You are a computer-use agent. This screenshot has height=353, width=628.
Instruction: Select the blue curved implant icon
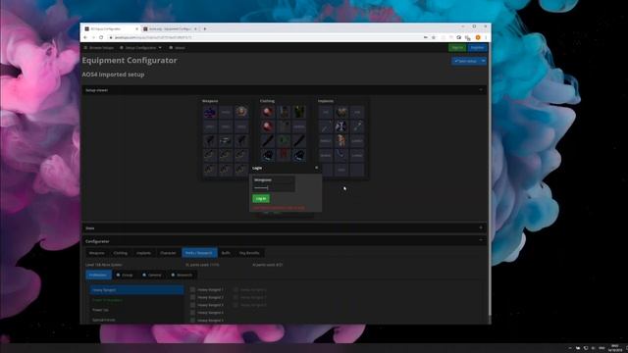341,155
